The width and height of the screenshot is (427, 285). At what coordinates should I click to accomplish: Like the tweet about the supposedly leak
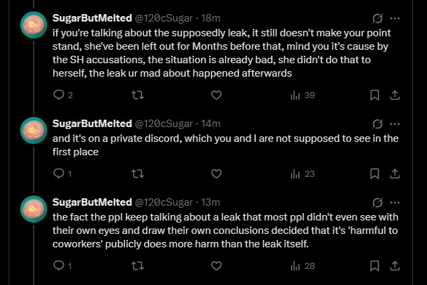[x=216, y=95]
